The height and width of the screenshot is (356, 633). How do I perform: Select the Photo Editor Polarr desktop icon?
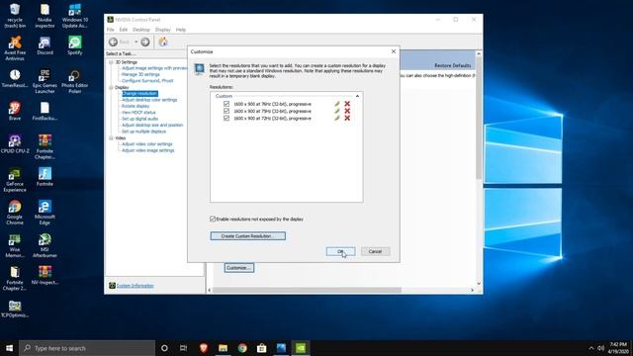click(75, 81)
